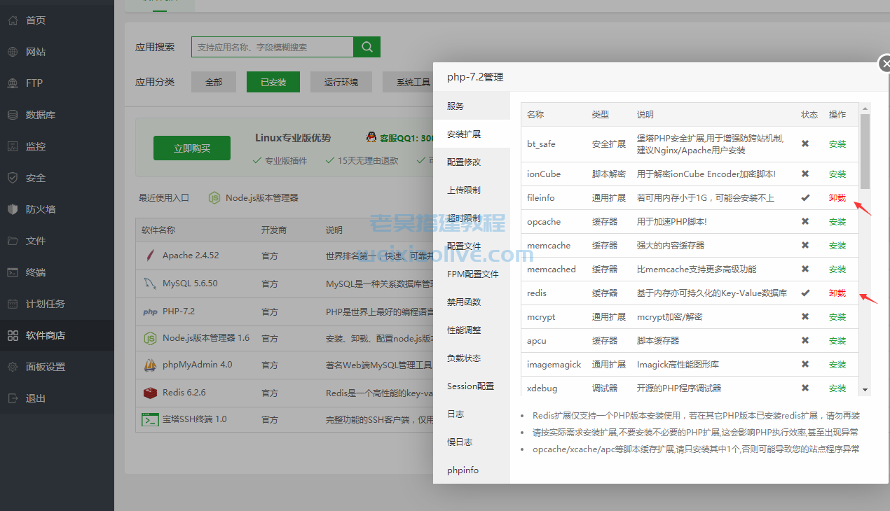Select the 已安装 category filter
This screenshot has height=511, width=890.
pos(273,82)
